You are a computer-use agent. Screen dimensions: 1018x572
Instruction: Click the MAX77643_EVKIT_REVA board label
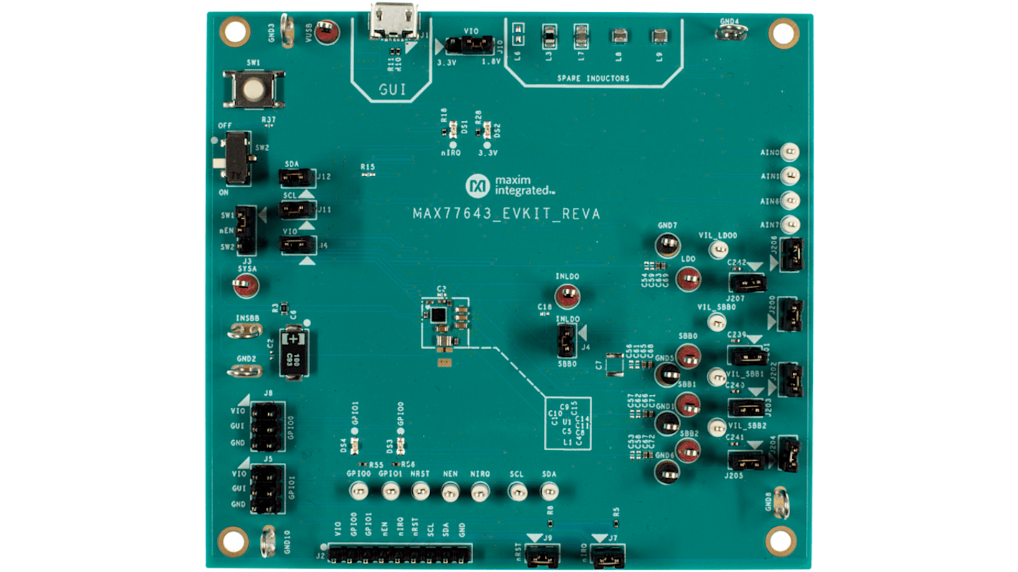point(506,214)
